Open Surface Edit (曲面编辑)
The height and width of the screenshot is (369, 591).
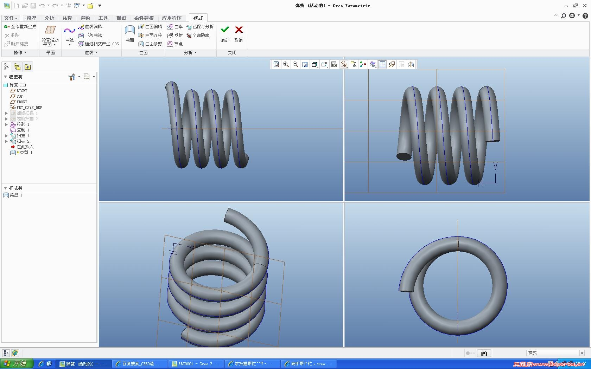(x=150, y=27)
